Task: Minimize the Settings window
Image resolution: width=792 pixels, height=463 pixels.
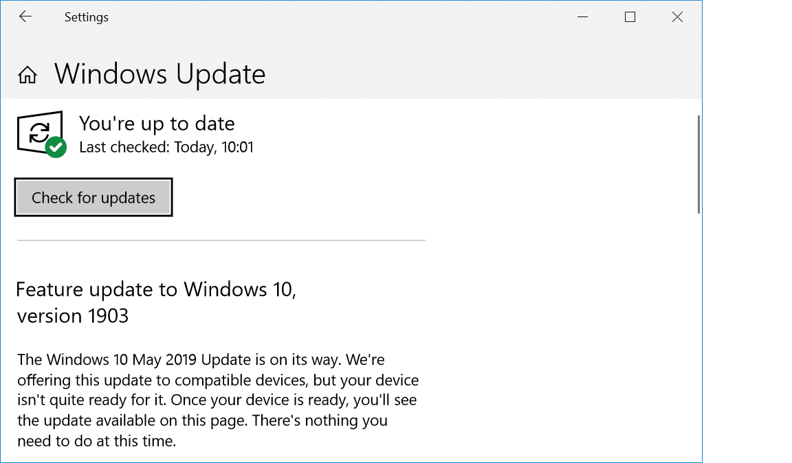Action: coord(582,16)
